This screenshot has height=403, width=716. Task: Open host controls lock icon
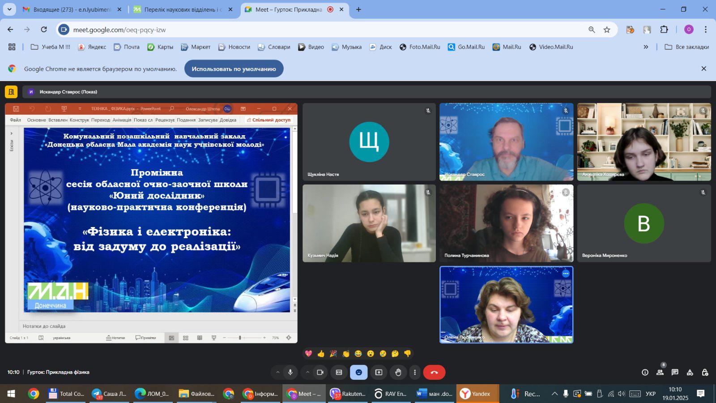(x=705, y=372)
